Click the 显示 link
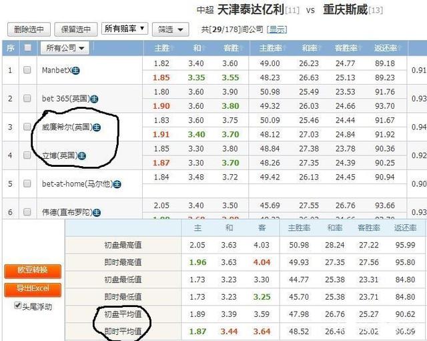Viewport: 427px width, 341px height. [277, 29]
